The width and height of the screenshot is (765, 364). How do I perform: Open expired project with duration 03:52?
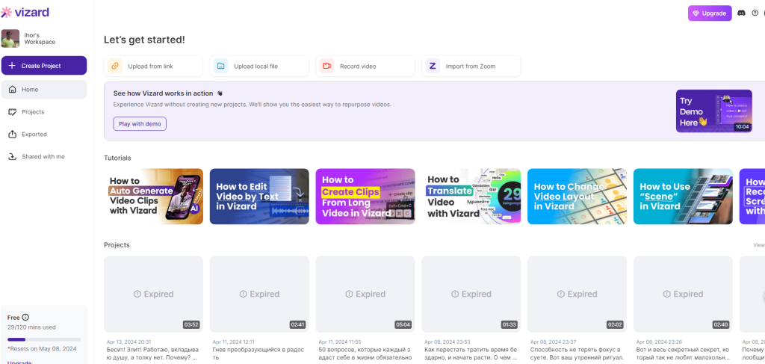pyautogui.click(x=154, y=294)
